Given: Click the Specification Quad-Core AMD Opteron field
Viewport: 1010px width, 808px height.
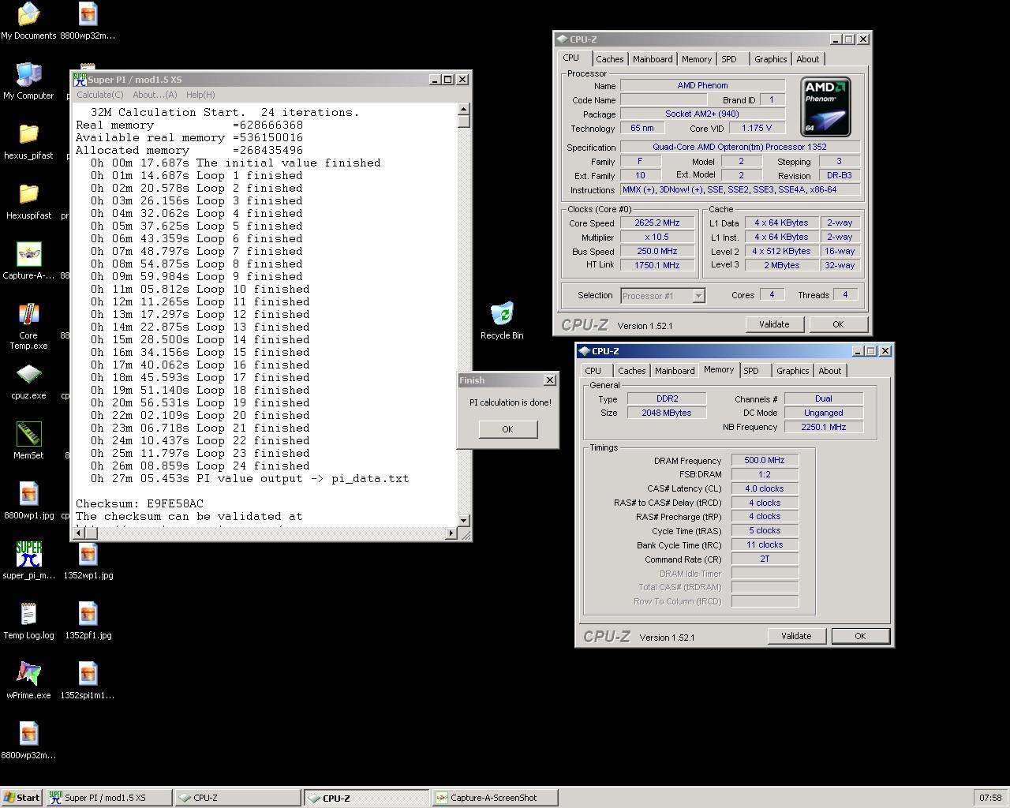Looking at the screenshot, I should pos(740,147).
